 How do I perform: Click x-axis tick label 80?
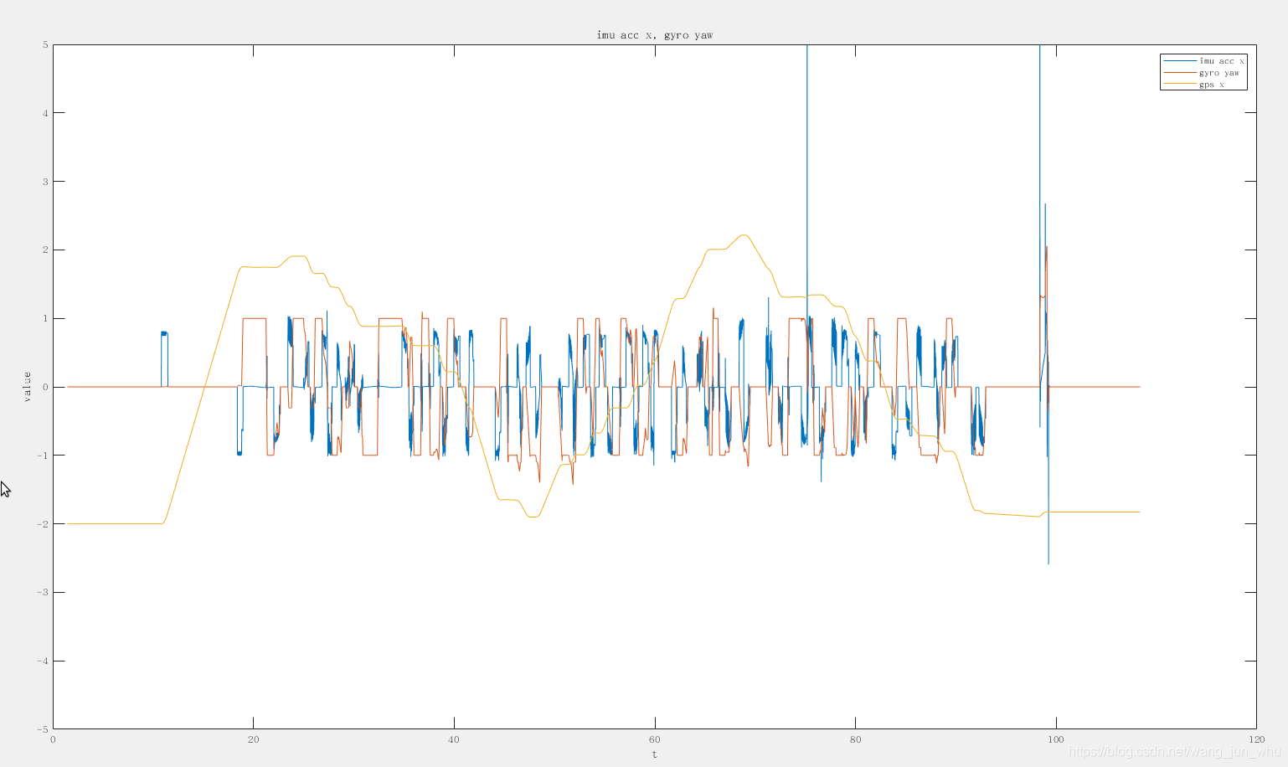pyautogui.click(x=855, y=739)
